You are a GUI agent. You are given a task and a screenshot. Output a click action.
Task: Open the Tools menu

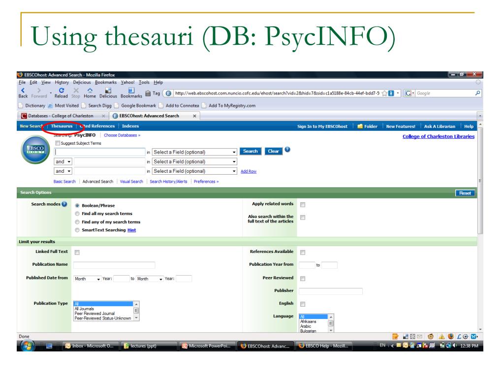(x=144, y=82)
